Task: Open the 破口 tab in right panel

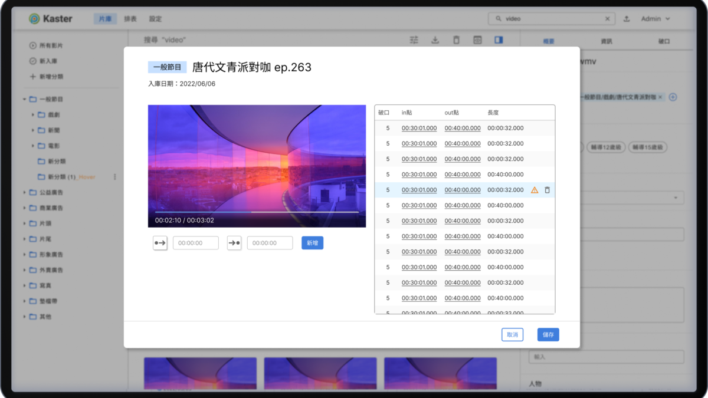Action: 663,41
